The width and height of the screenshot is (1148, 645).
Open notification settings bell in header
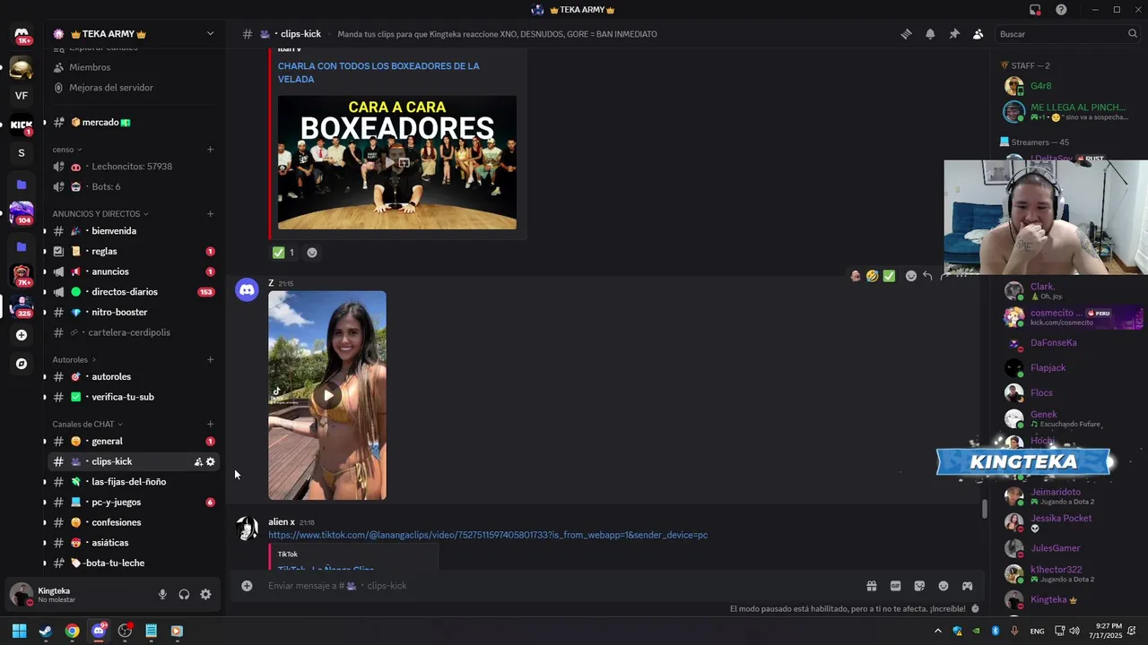tap(930, 34)
